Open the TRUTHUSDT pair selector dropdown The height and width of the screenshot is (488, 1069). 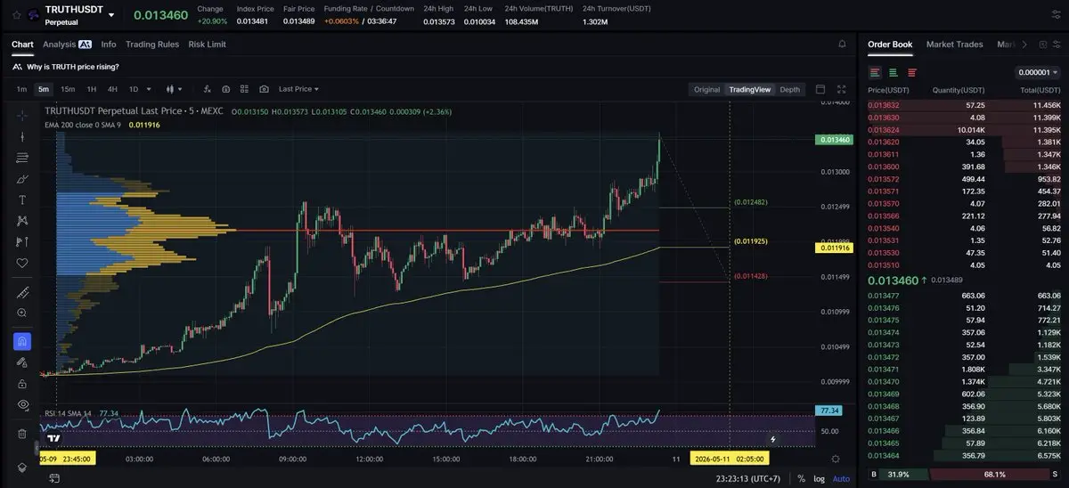[110, 14]
